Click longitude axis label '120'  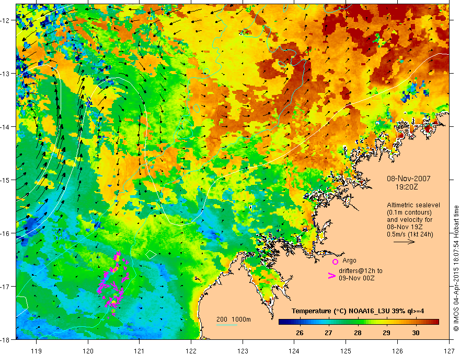[x=88, y=351]
